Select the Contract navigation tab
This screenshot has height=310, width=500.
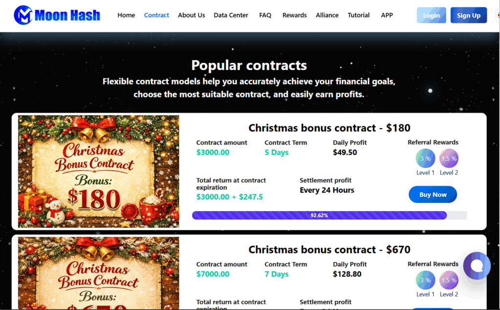[157, 15]
